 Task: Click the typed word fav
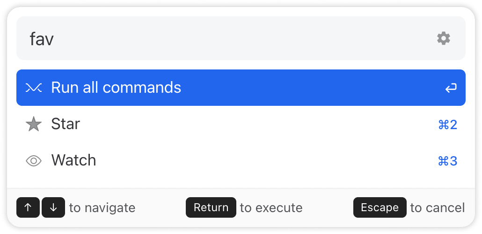42,39
